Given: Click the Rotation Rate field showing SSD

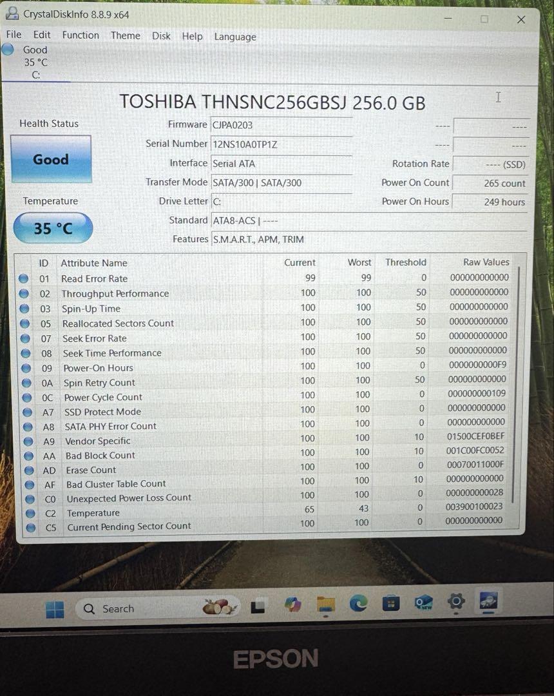Looking at the screenshot, I should (x=490, y=164).
